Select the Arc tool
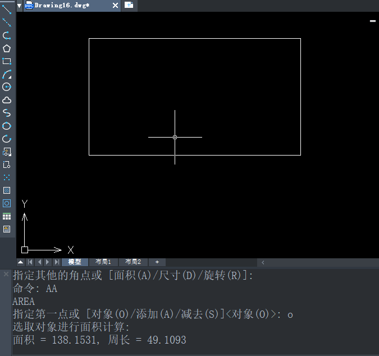 pyautogui.click(x=7, y=74)
